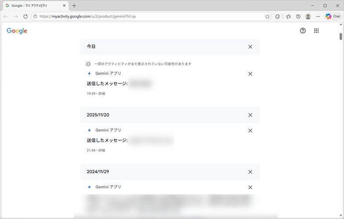Add page to favorites star icon
Viewport: 344px width, 219px height.
click(267, 16)
